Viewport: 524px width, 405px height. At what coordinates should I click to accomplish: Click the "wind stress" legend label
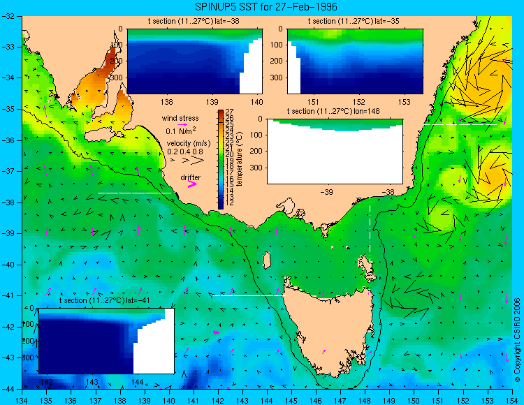coord(180,118)
